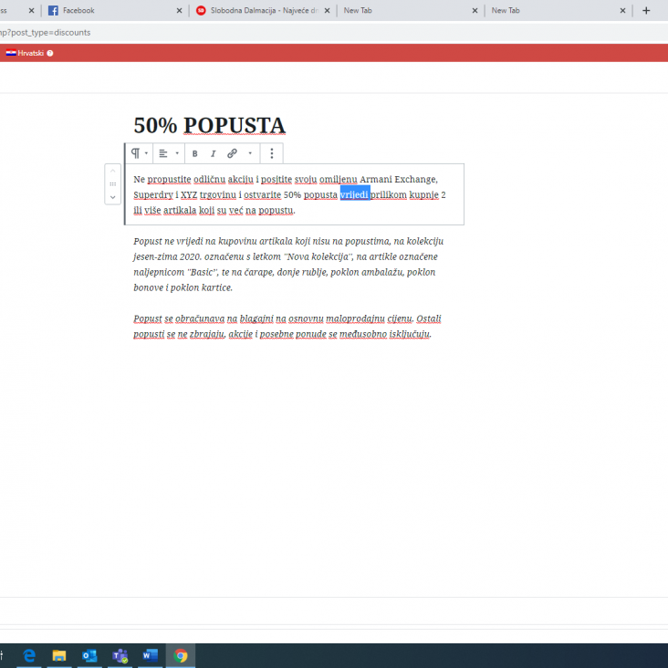Move block up with the arrow

click(113, 171)
